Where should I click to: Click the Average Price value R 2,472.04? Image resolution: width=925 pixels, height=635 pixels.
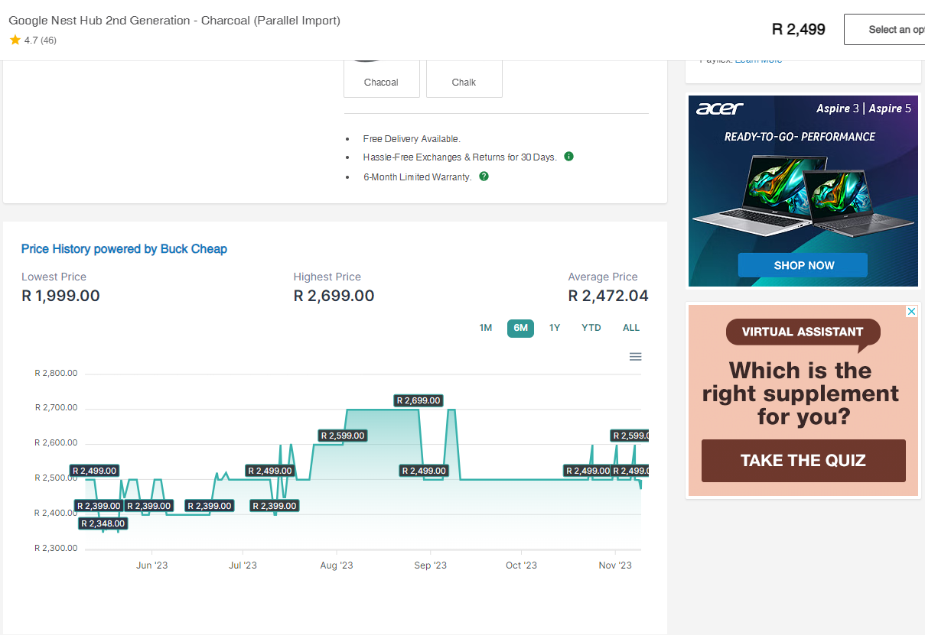pos(608,296)
